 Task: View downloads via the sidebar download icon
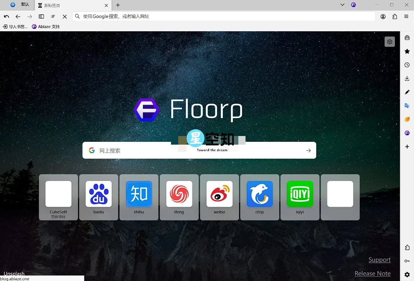tap(407, 78)
